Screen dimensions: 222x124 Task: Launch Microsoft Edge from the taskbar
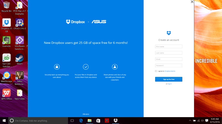pyautogui.click(x=81, y=121)
